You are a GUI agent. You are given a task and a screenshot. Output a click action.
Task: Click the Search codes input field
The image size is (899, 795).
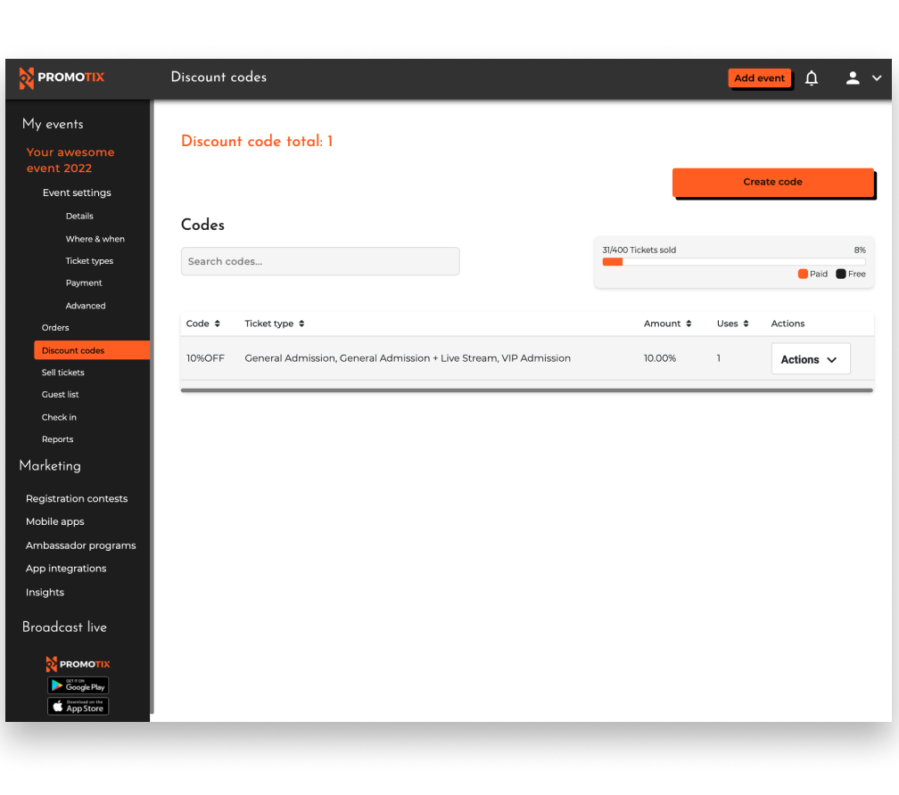[321, 261]
